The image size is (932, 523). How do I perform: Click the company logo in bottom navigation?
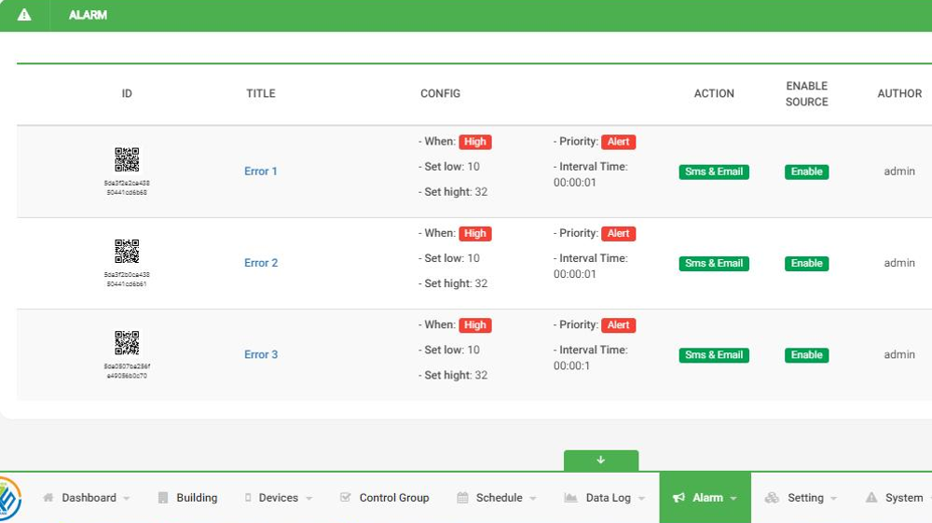(x=8, y=499)
